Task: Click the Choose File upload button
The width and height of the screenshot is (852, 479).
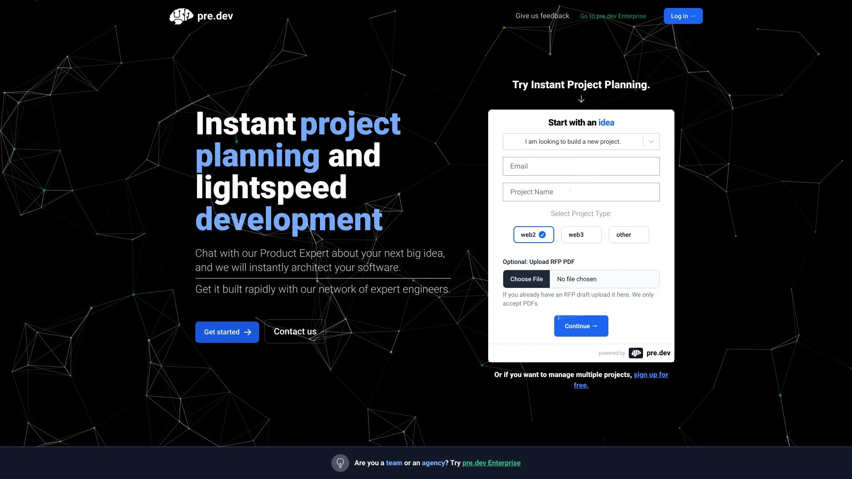Action: [x=526, y=279]
